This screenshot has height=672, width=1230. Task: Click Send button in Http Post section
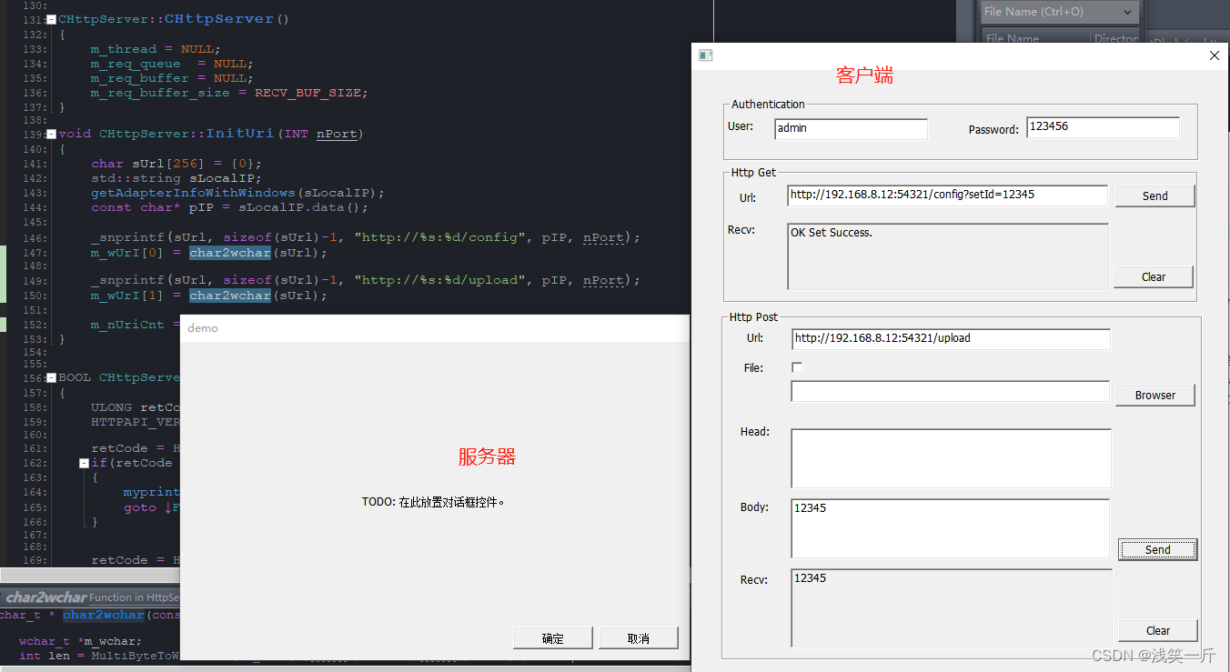pyautogui.click(x=1157, y=549)
